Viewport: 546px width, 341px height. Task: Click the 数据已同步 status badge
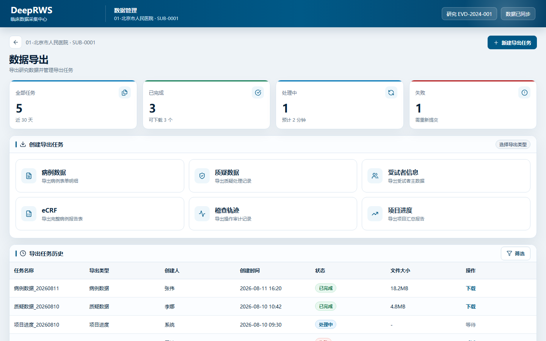coord(518,14)
